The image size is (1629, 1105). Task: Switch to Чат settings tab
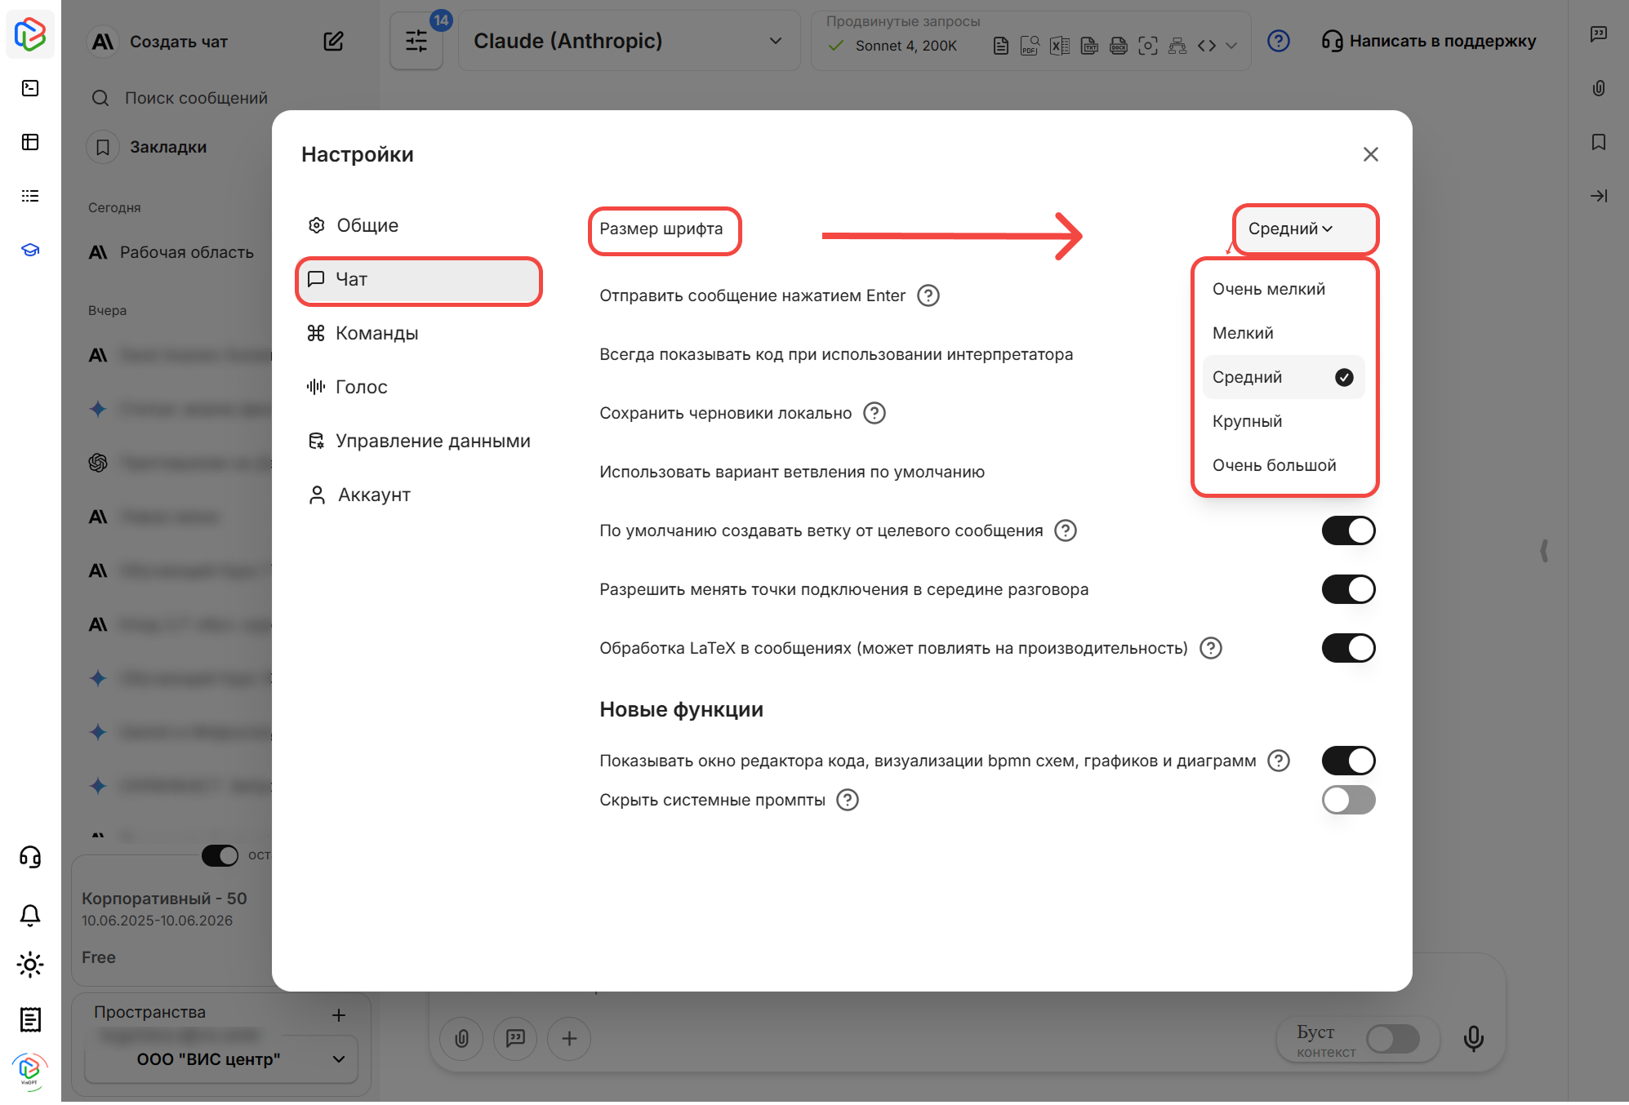(x=418, y=279)
